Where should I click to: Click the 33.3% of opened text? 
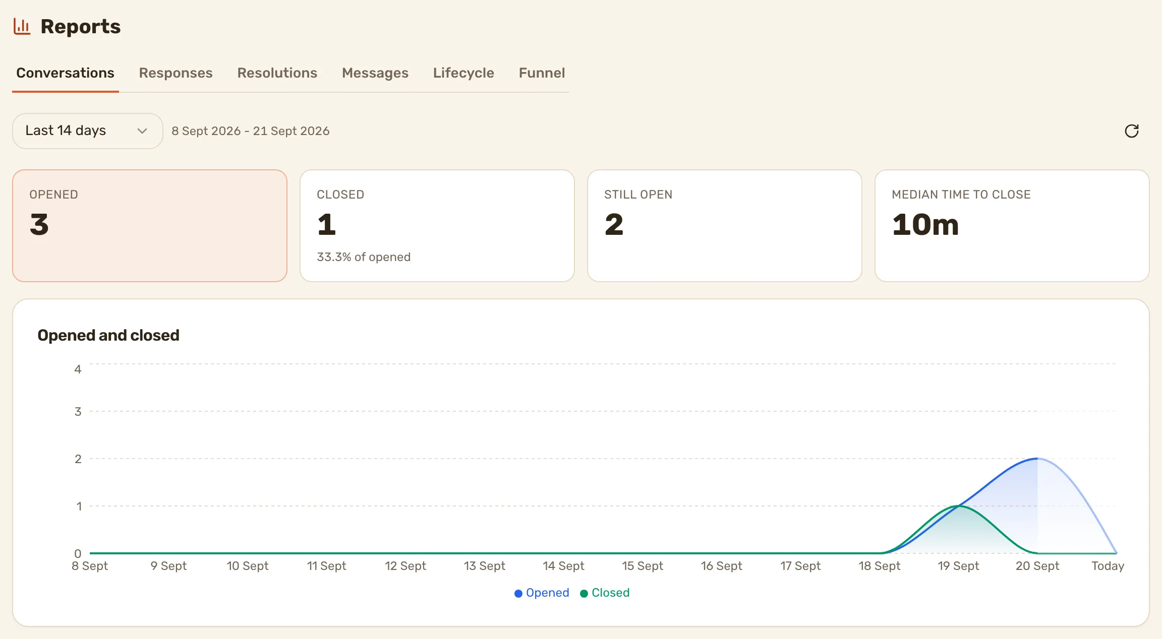pyautogui.click(x=364, y=257)
